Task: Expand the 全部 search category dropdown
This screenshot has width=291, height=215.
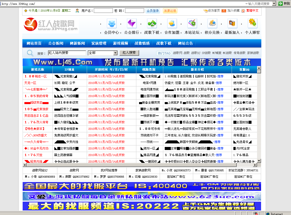Action: click(115, 53)
